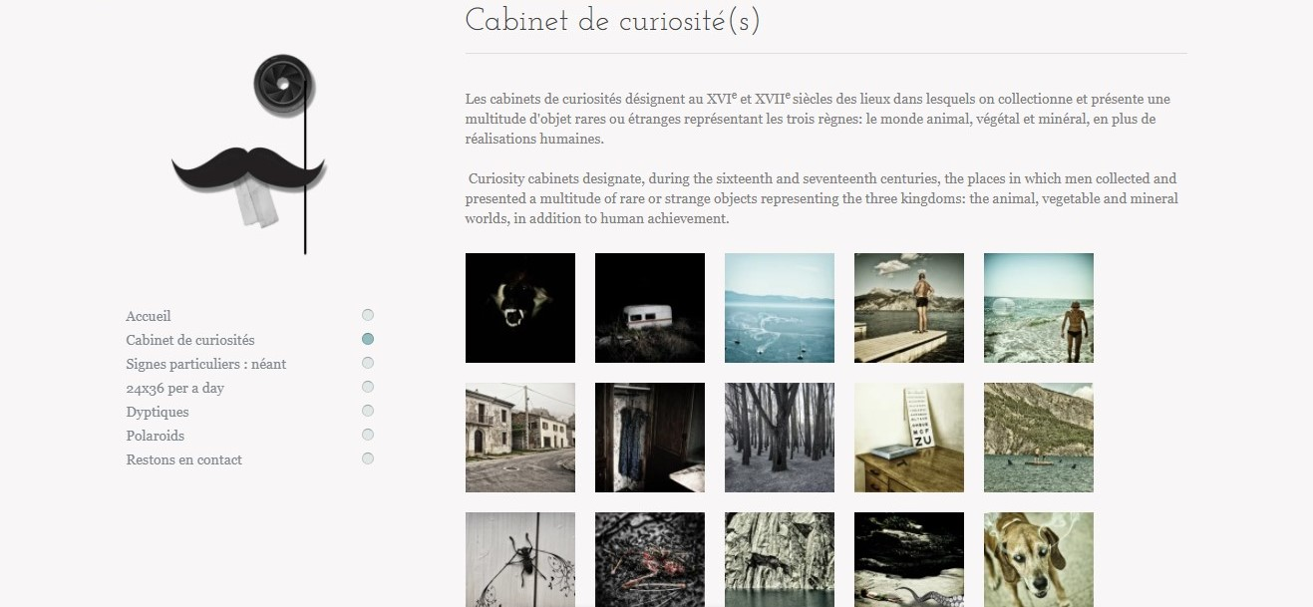
Task: Select the filled dot beside Cabinet de curiosités
Action: 368,339
